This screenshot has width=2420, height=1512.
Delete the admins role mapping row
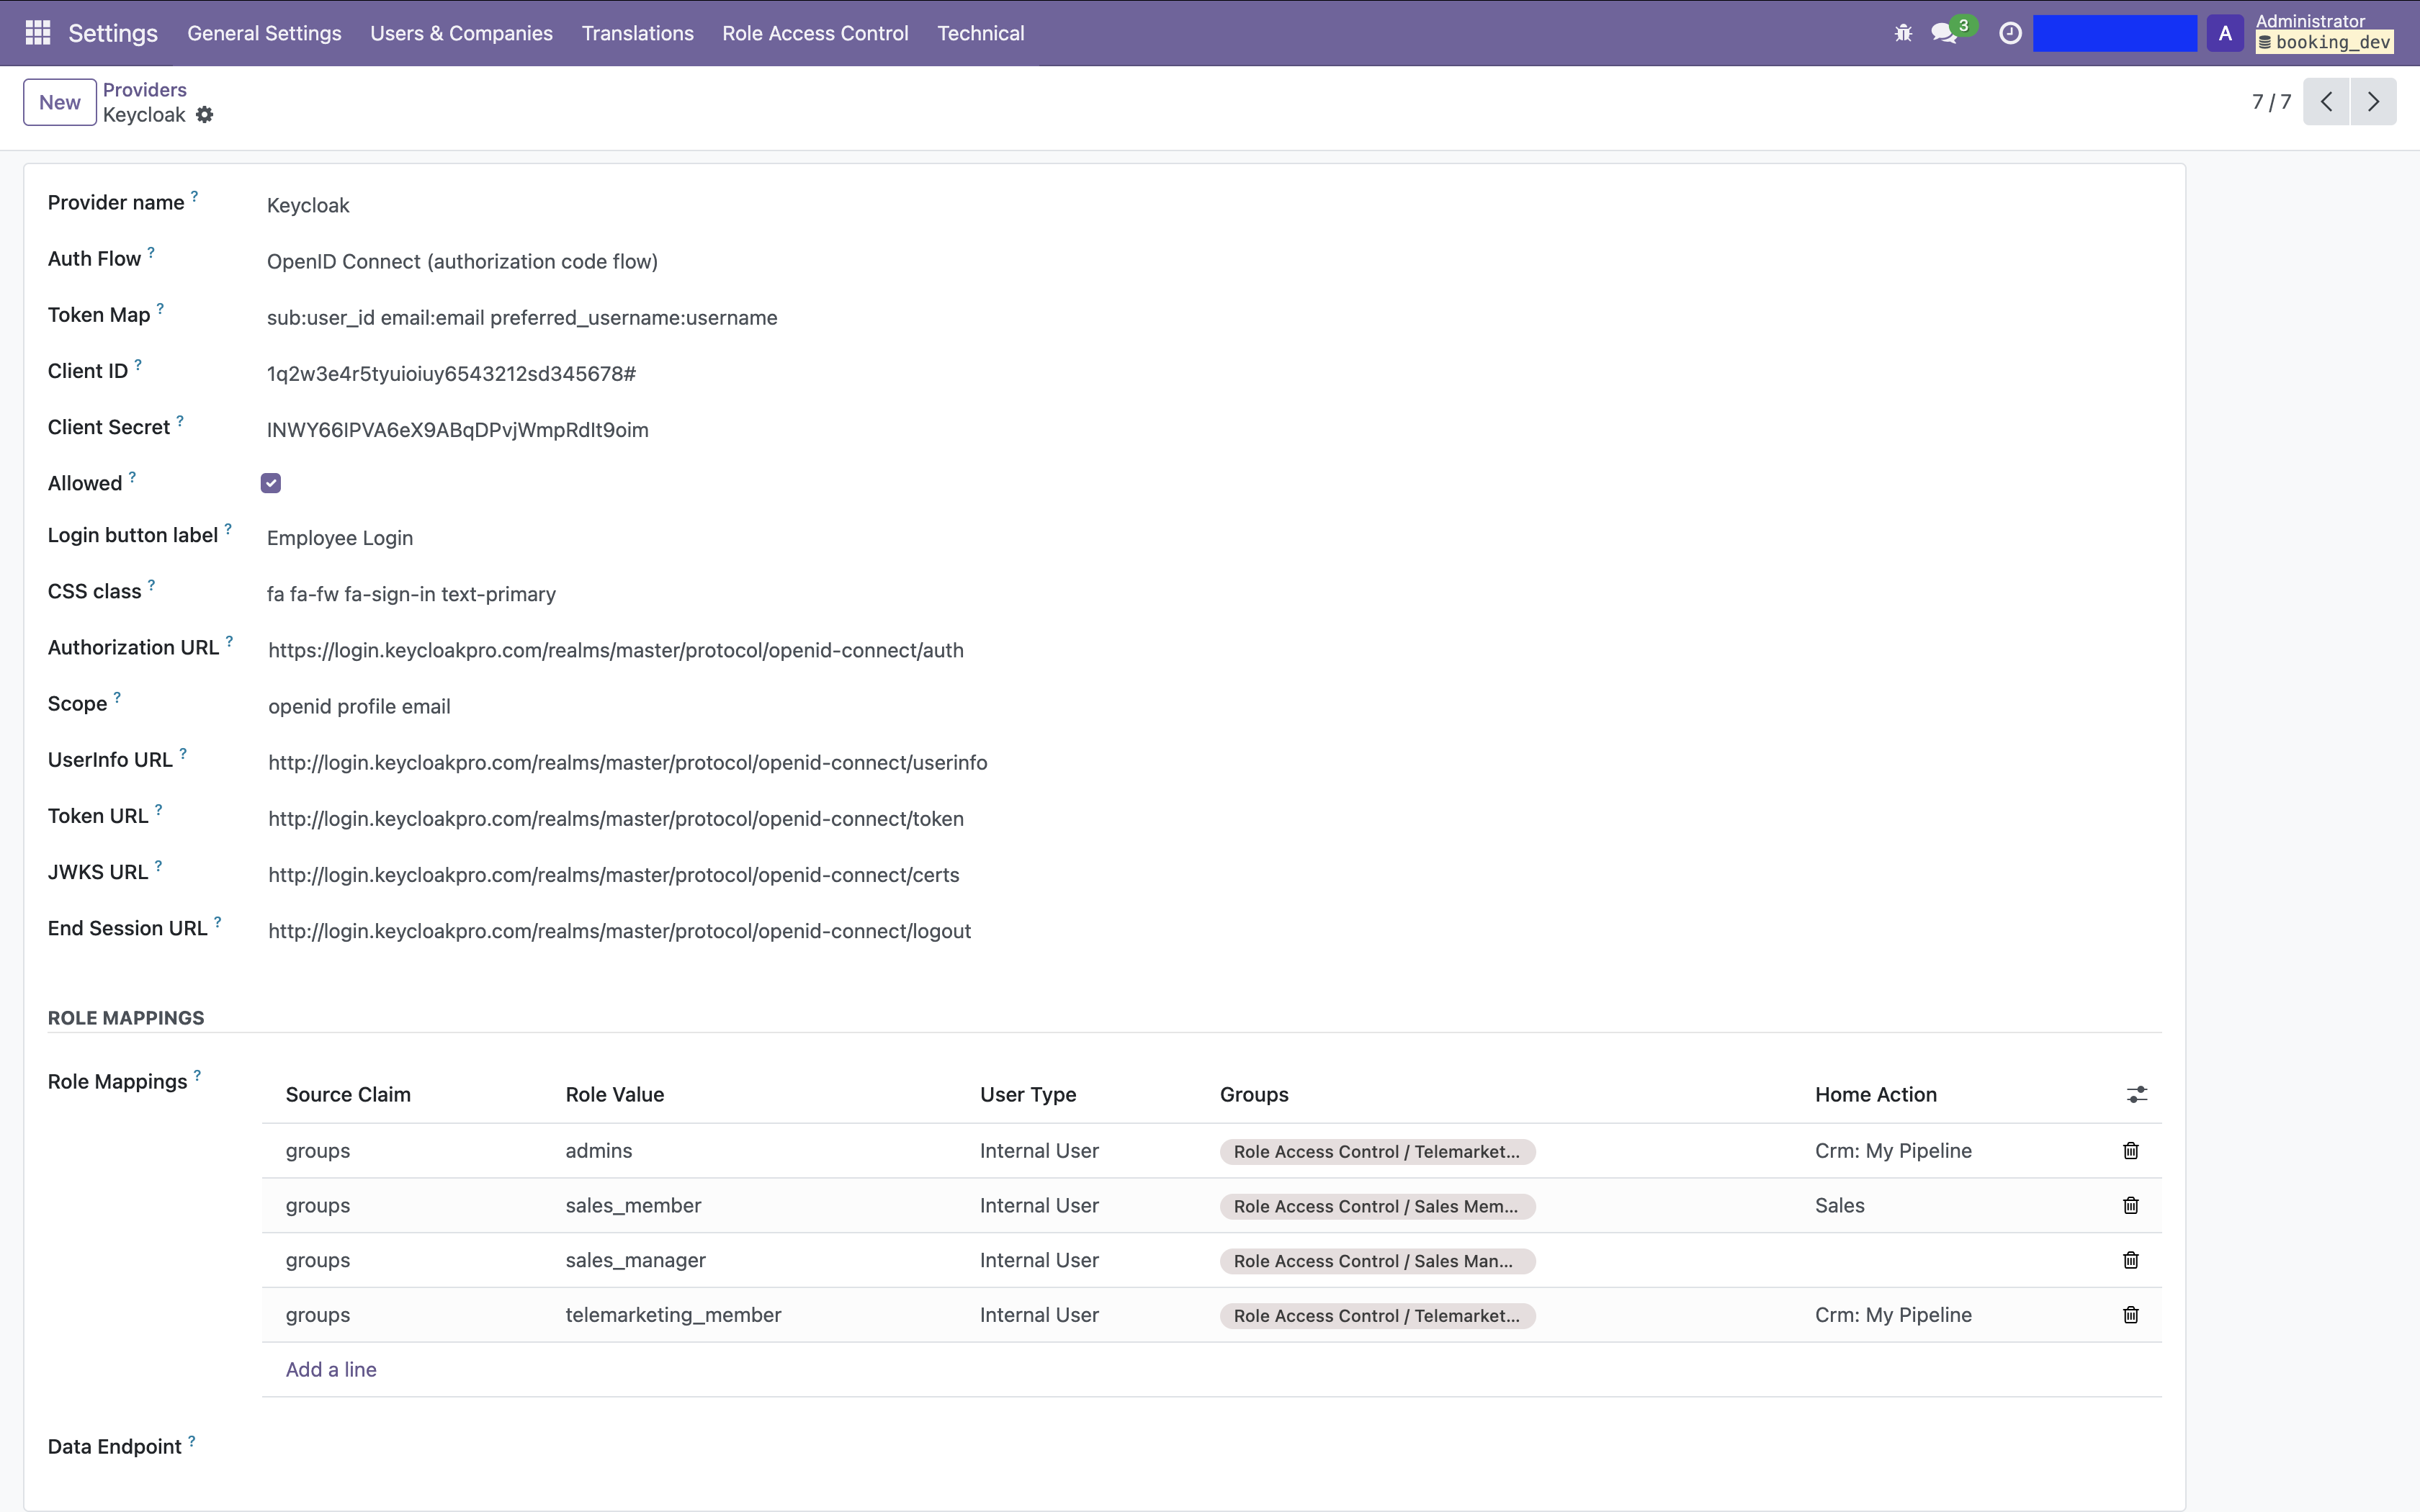pos(2131,1151)
